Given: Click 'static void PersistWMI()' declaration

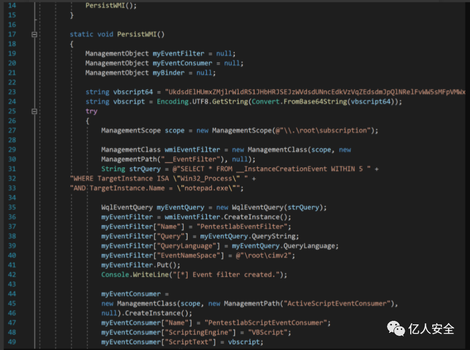Looking at the screenshot, I should (117, 35).
